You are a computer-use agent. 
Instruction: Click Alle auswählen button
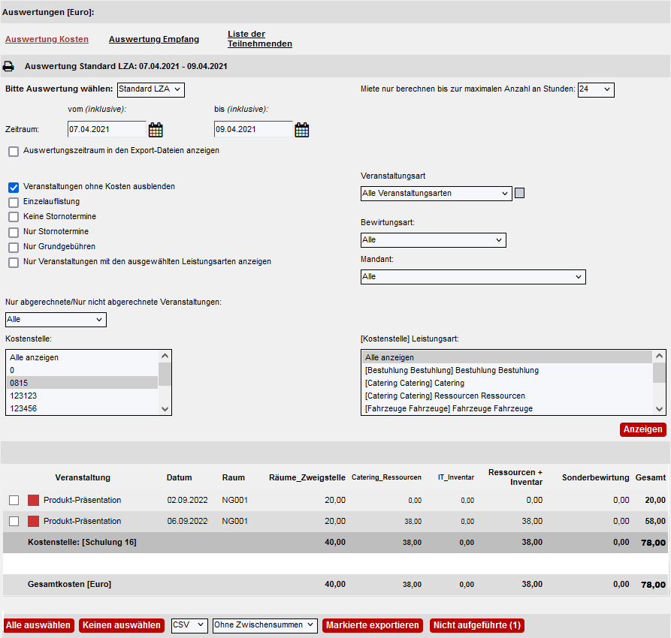point(38,625)
